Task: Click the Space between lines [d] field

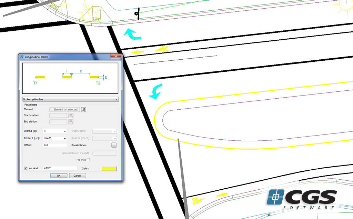Action: click(105, 153)
